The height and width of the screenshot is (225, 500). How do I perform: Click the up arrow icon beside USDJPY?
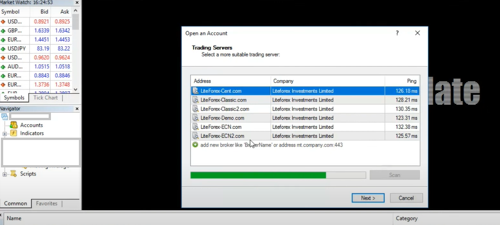[3, 49]
